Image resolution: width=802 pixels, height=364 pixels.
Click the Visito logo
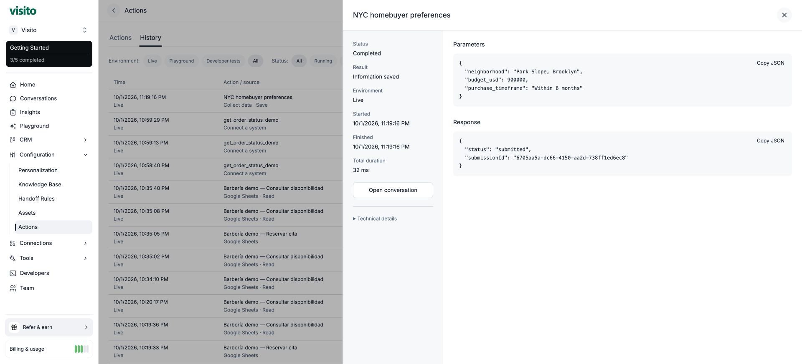(23, 11)
